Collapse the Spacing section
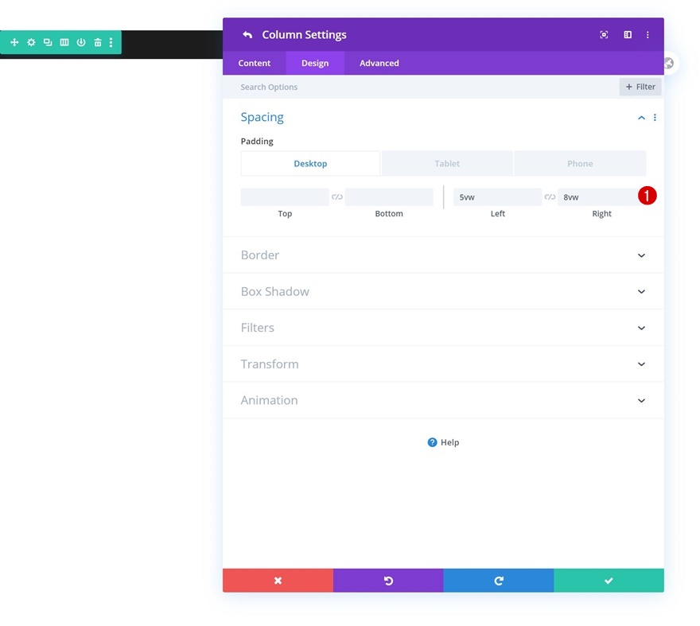Viewport: 700px width, 626px height. (x=641, y=118)
